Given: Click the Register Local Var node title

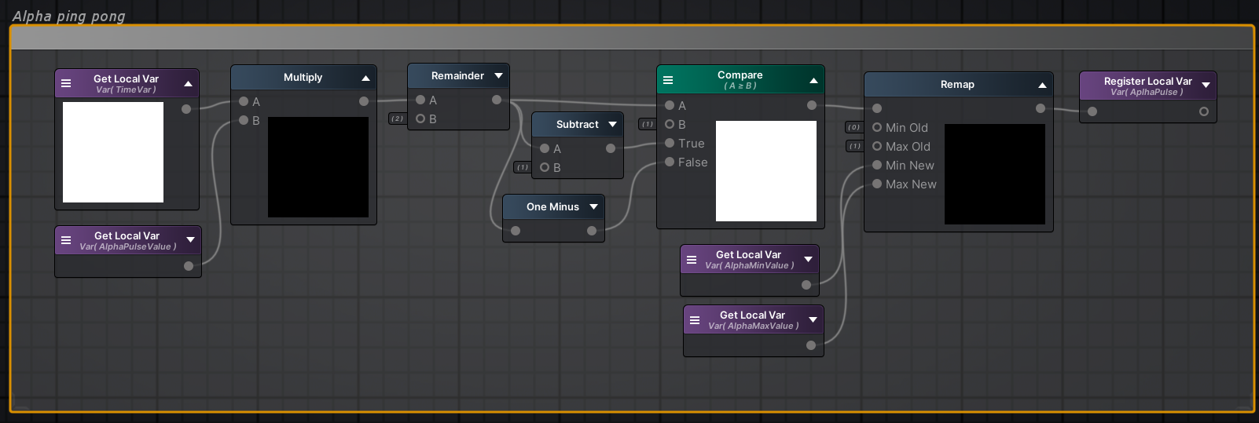Looking at the screenshot, I should coord(1147,82).
